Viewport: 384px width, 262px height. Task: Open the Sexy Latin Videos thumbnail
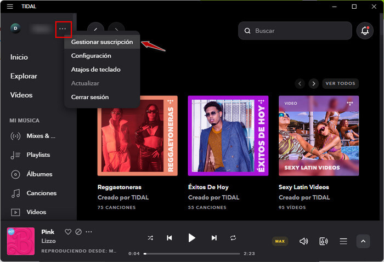click(x=319, y=136)
